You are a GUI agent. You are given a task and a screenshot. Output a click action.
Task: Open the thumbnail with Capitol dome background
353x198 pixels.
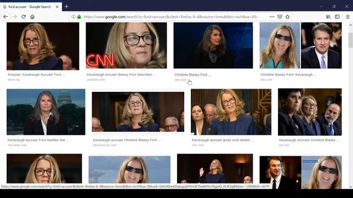[46, 112]
